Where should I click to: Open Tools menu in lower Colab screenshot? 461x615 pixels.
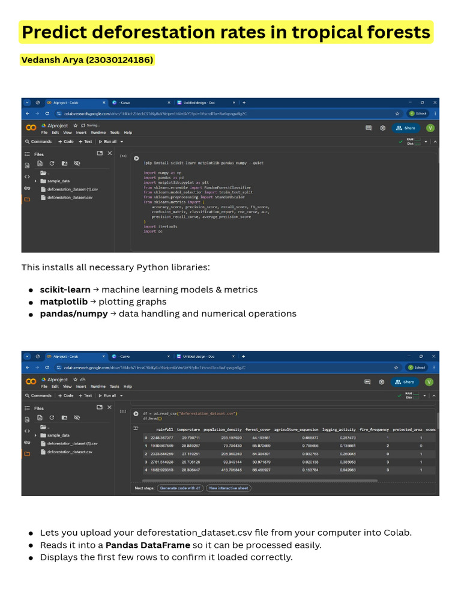115,387
